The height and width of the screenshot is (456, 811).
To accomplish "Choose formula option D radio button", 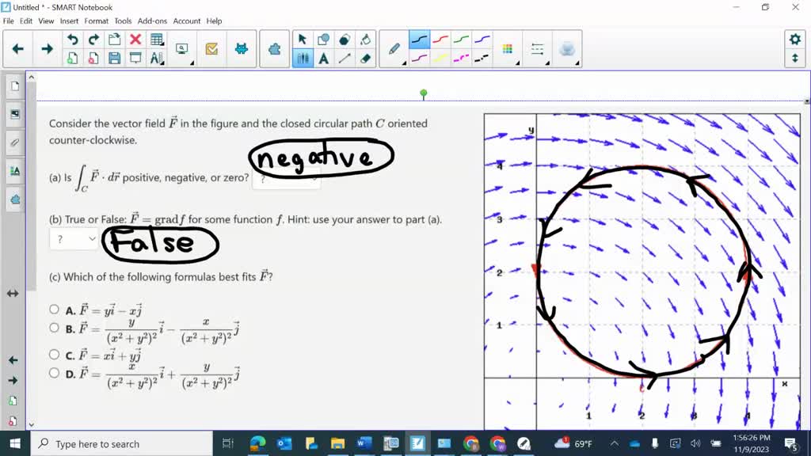I will click(54, 373).
